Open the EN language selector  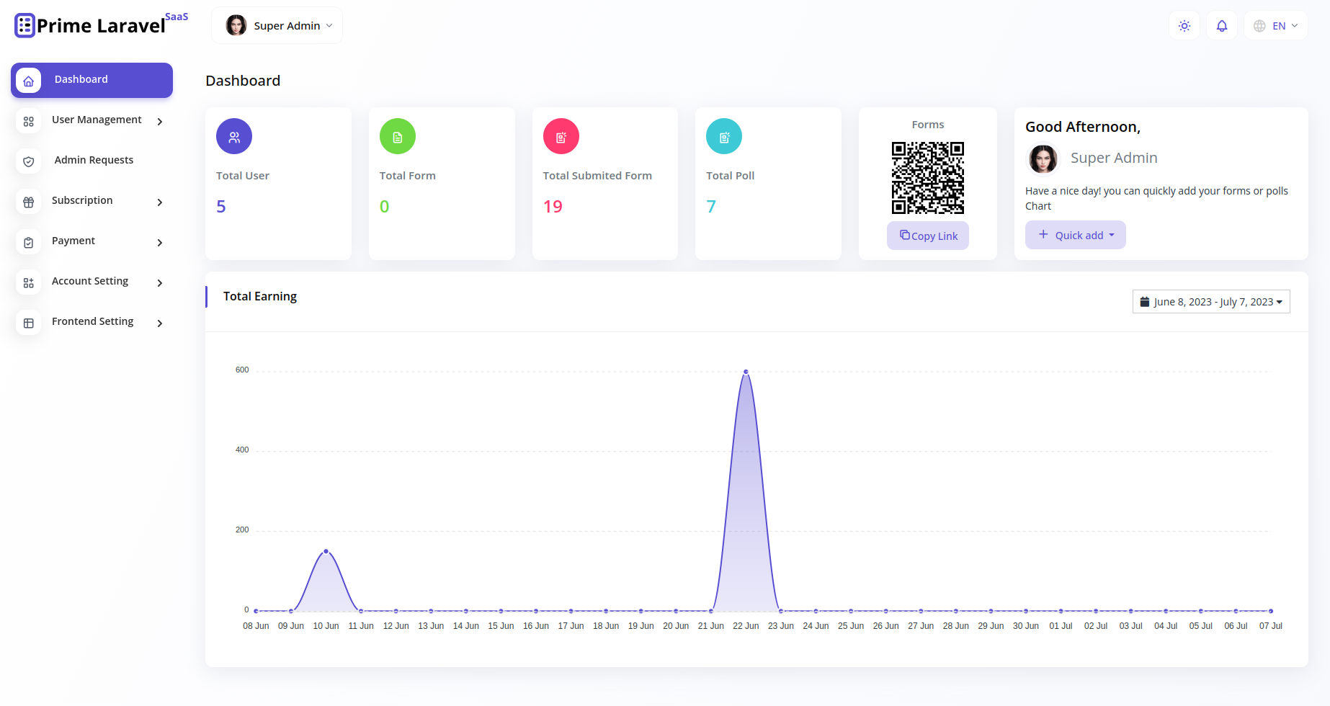click(x=1275, y=26)
